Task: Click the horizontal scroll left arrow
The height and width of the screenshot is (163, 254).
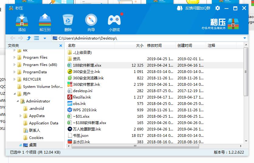Action: [69, 146]
